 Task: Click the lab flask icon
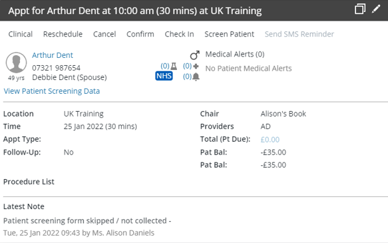pos(174,66)
